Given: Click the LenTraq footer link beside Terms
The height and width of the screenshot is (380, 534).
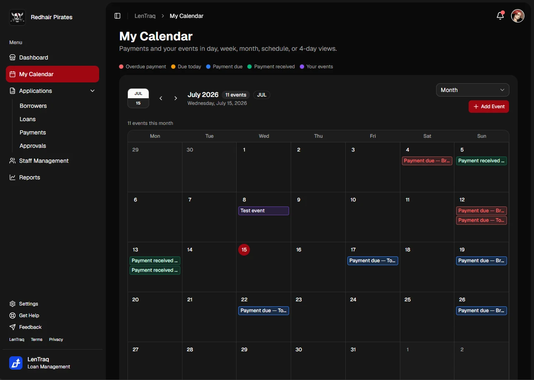Looking at the screenshot, I should coord(17,340).
